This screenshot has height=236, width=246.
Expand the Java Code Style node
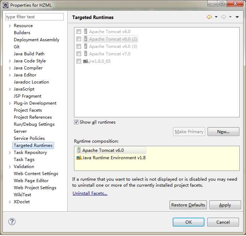[x=10, y=61]
